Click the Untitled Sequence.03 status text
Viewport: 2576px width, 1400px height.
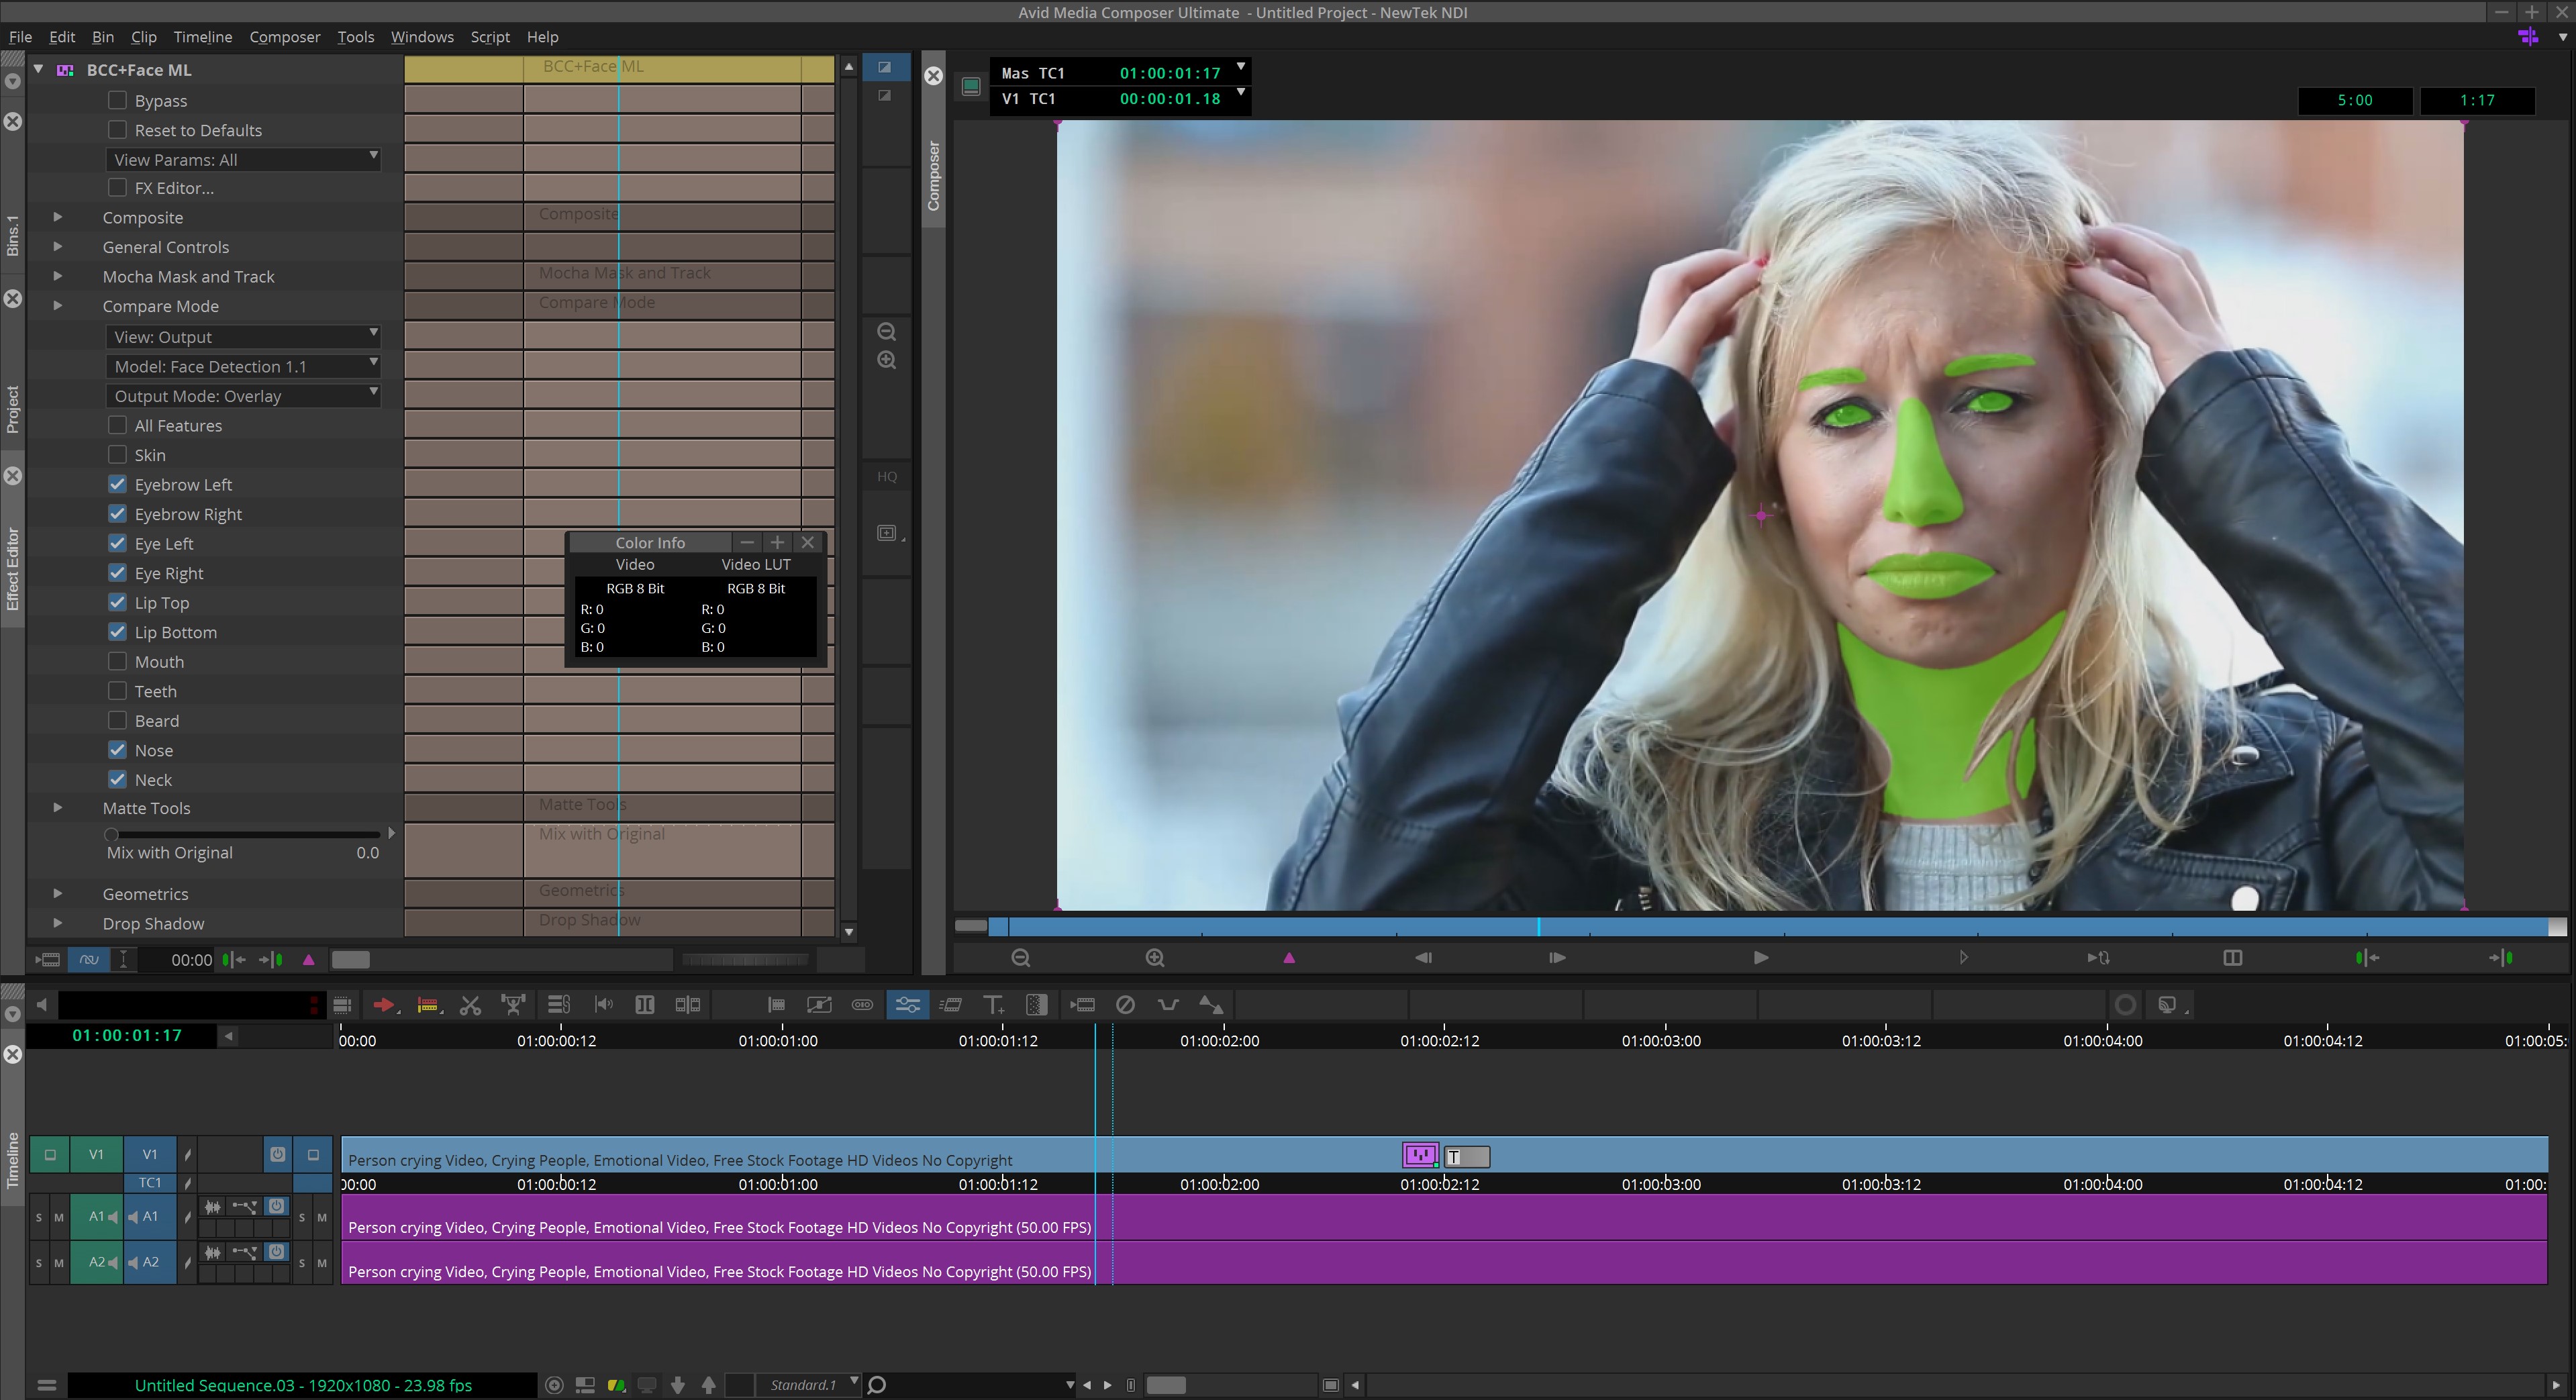(303, 1385)
